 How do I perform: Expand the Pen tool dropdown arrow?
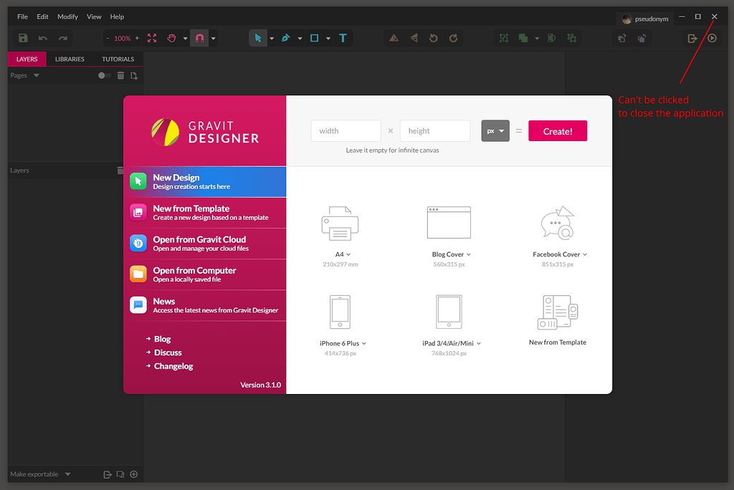point(300,39)
